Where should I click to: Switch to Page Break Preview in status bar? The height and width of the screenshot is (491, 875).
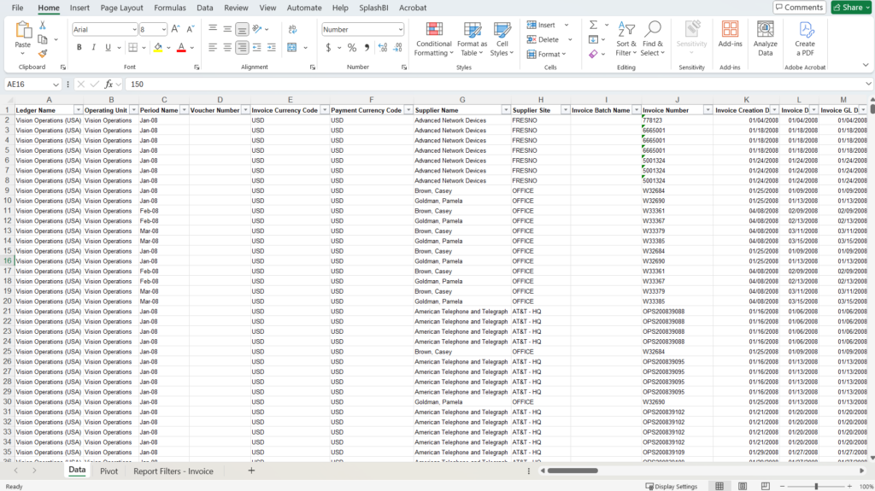(766, 487)
